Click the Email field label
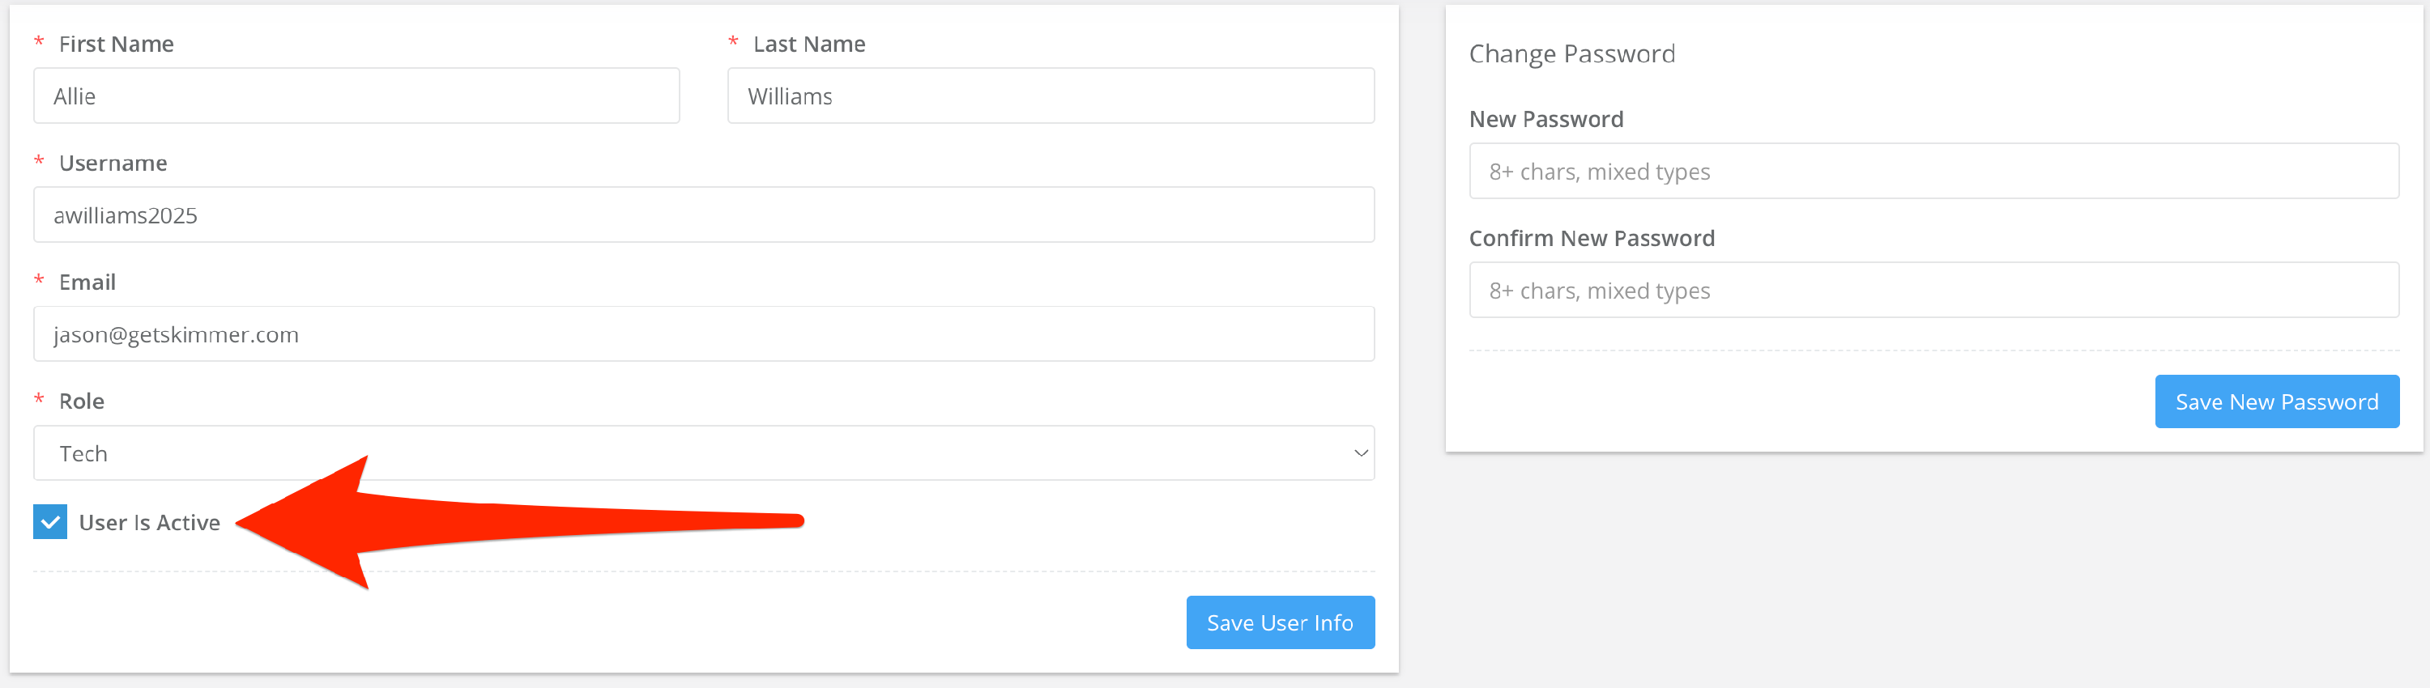Screen dimensions: 2430x688 pyautogui.click(x=87, y=282)
